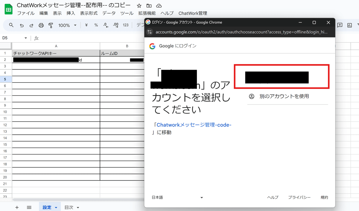Click the Undo icon

(x=22, y=25)
